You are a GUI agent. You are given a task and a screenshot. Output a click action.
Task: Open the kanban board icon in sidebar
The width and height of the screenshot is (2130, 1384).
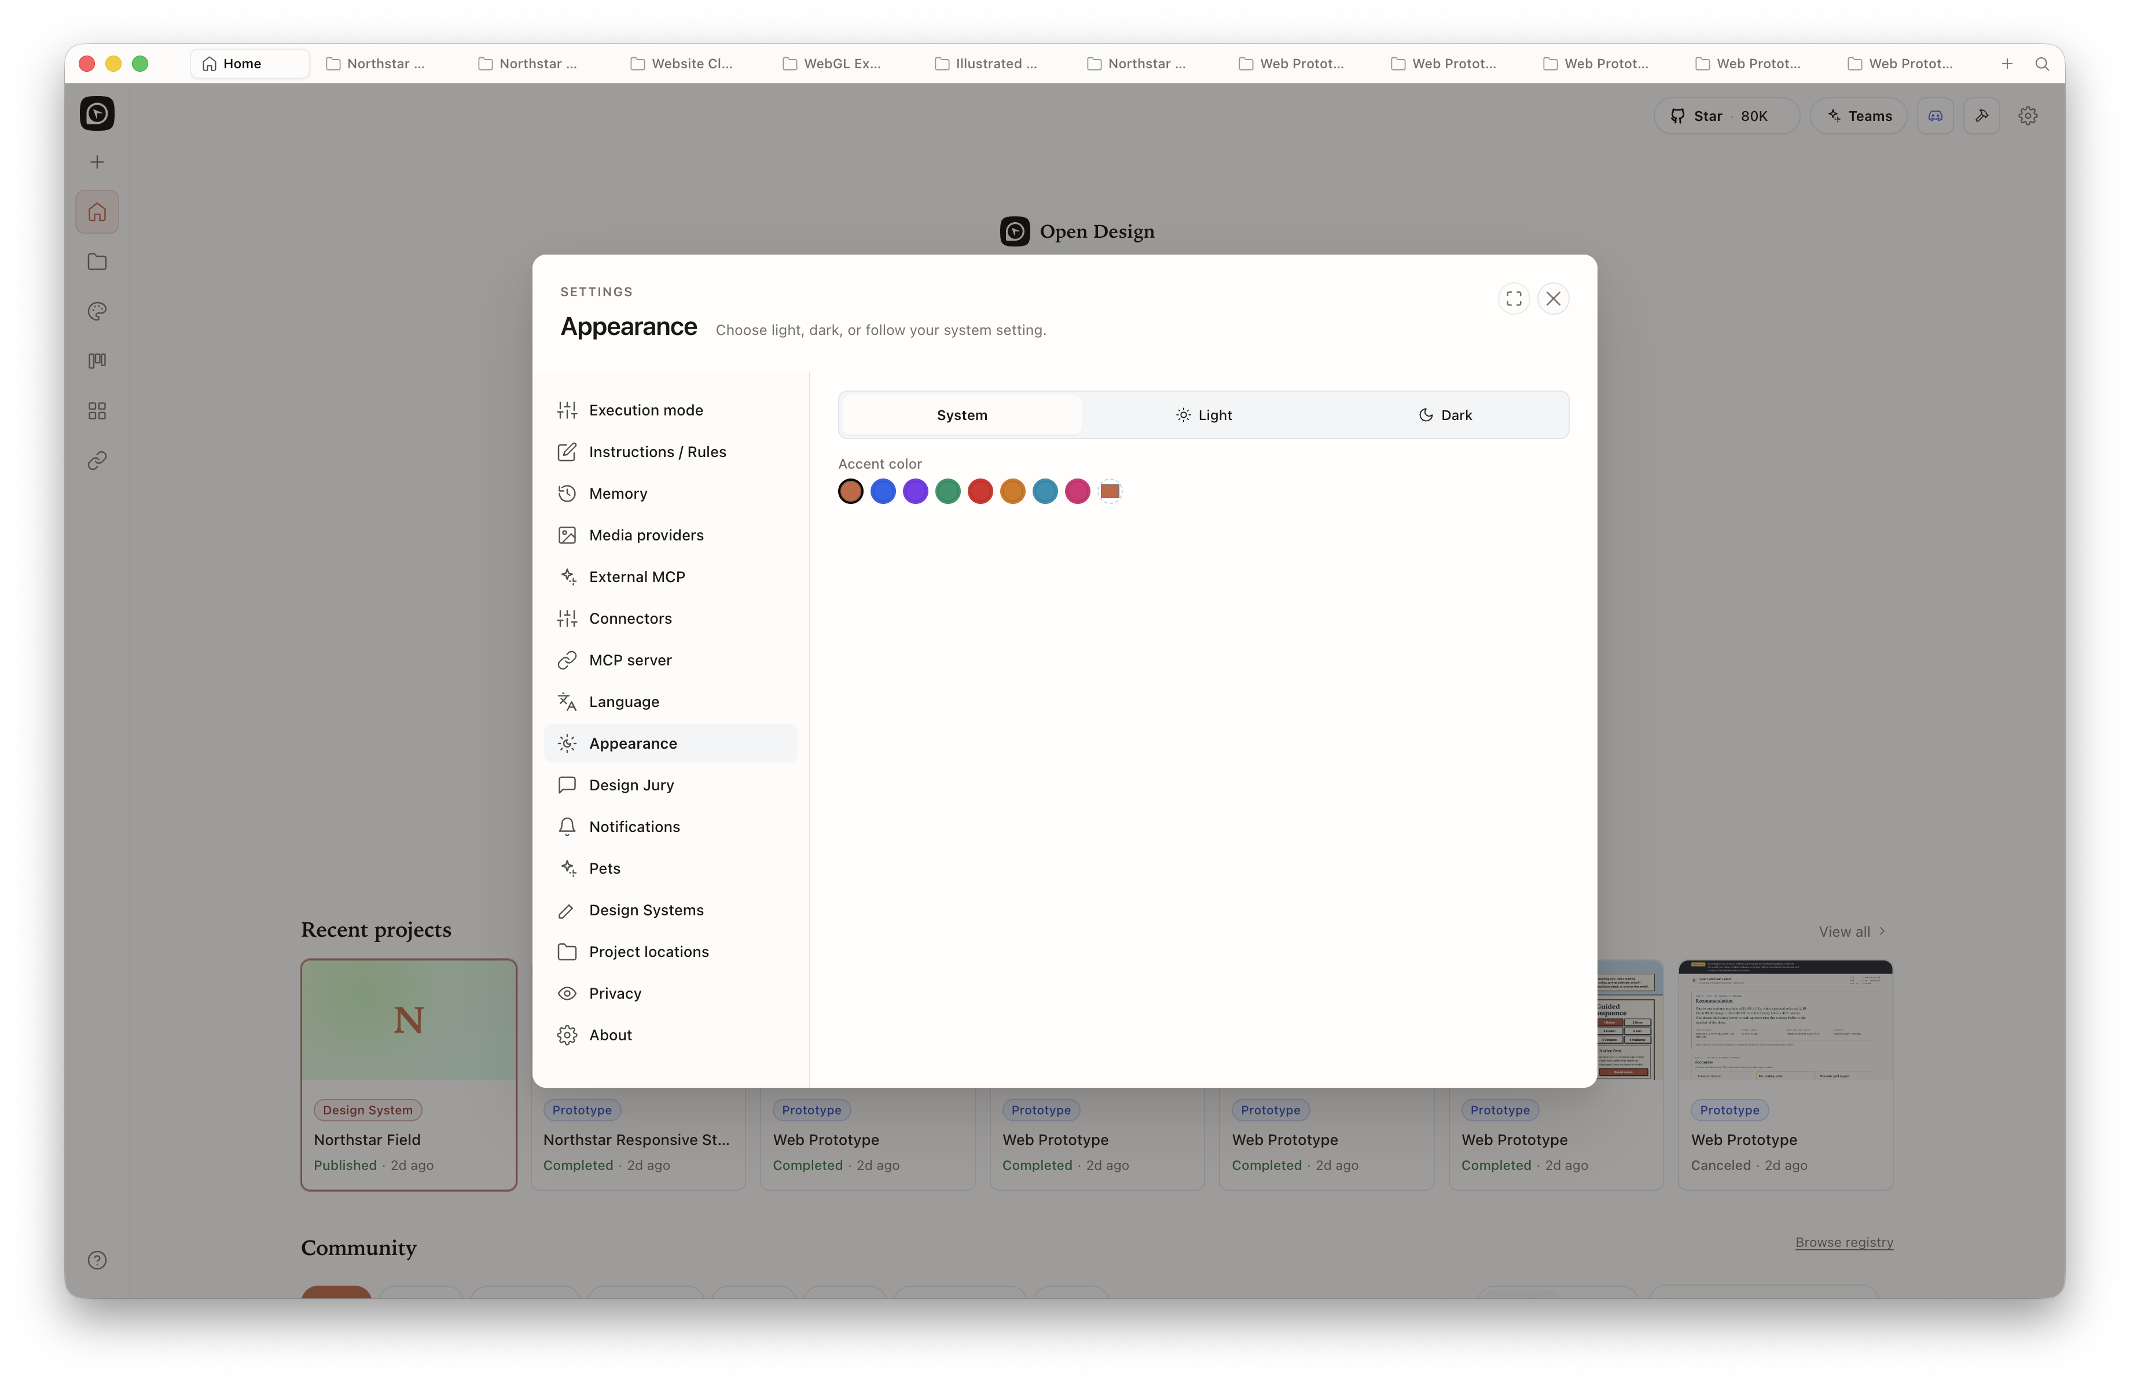click(97, 360)
